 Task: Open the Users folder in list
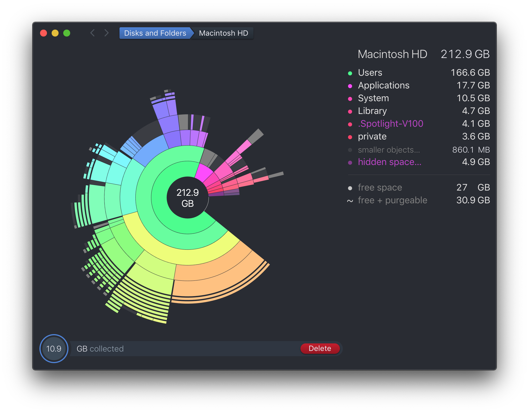370,73
